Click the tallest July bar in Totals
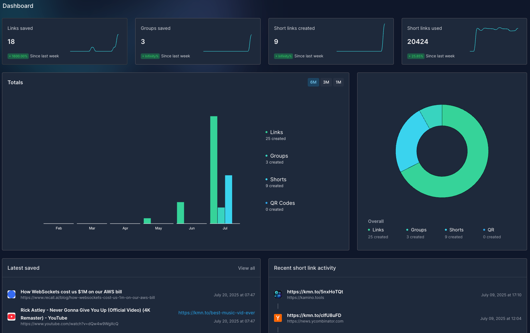The width and height of the screenshot is (530, 333). (214, 170)
